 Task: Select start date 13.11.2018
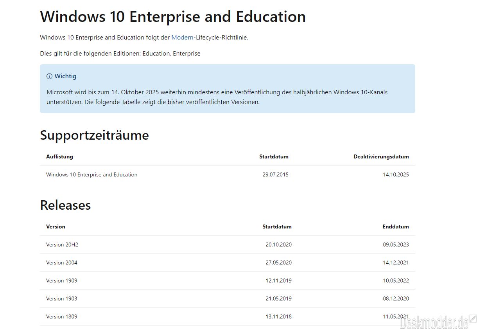279,316
